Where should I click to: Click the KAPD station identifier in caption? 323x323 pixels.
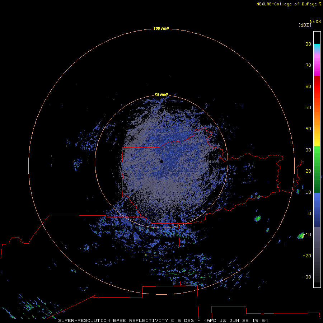(x=210, y=320)
